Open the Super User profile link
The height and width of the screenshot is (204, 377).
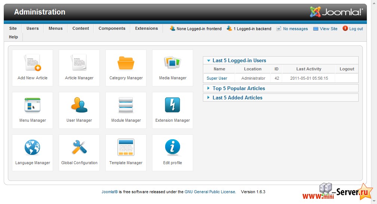[217, 78]
